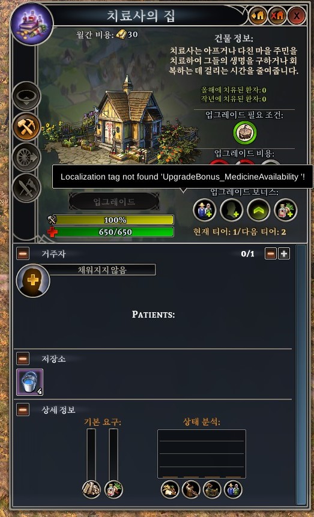Select the hammer and pickaxe build tab
314x517 pixels.
pos(26,127)
